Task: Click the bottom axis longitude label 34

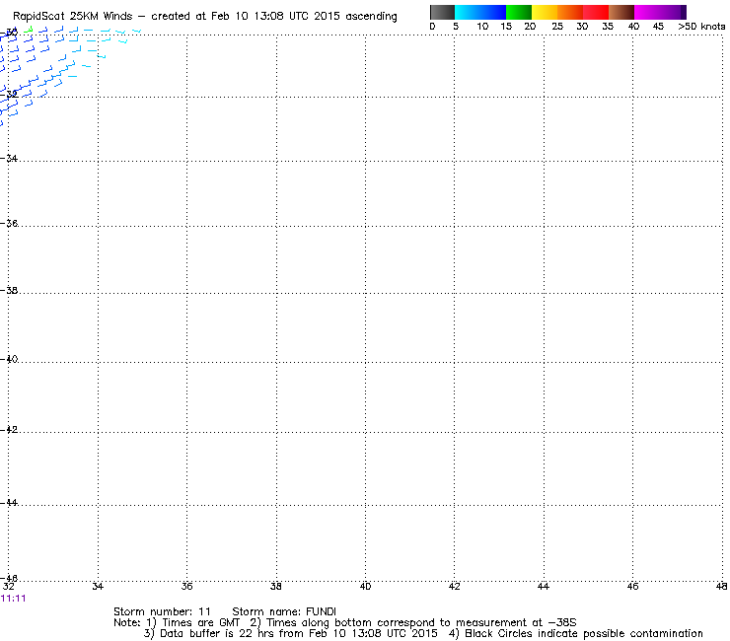Action: click(x=98, y=586)
